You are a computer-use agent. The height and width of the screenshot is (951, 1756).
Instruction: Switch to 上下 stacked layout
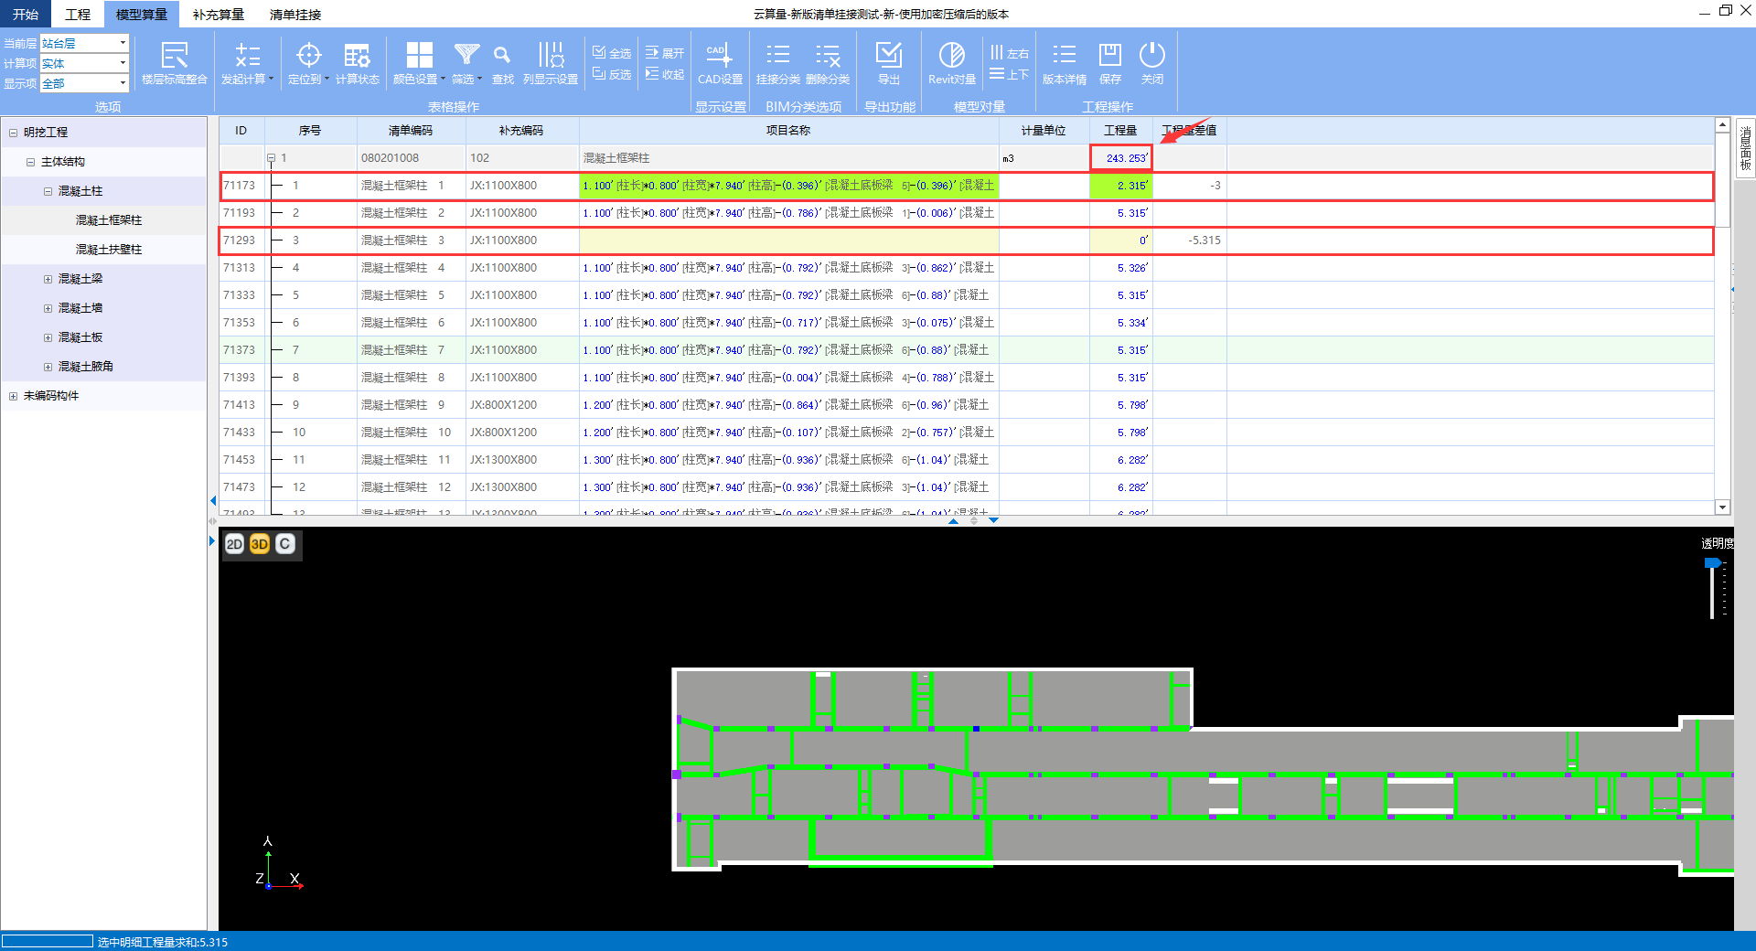pos(1010,74)
